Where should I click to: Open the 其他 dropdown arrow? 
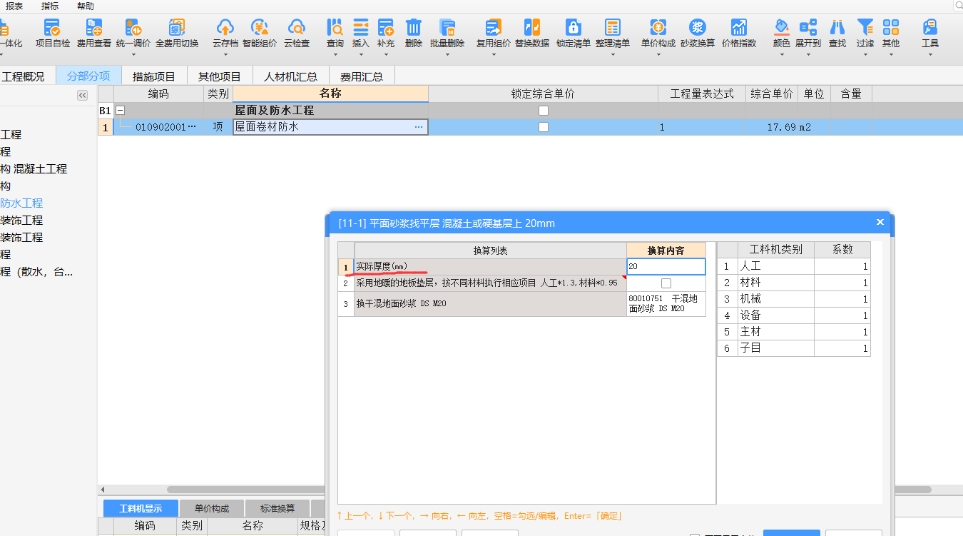tap(891, 54)
